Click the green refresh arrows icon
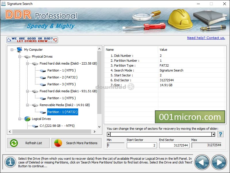230x173 pixels. coord(14,143)
